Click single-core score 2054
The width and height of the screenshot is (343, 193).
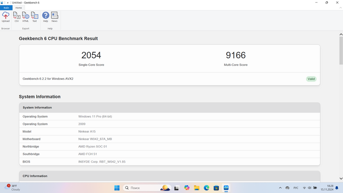click(x=91, y=55)
